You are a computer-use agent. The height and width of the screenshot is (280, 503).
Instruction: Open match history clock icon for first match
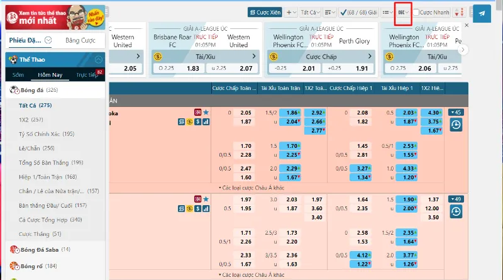(456, 125)
